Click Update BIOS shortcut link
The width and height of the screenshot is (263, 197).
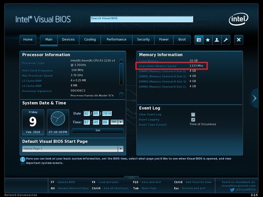point(66,182)
